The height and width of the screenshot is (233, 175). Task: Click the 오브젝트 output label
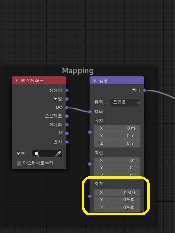coord(53,116)
